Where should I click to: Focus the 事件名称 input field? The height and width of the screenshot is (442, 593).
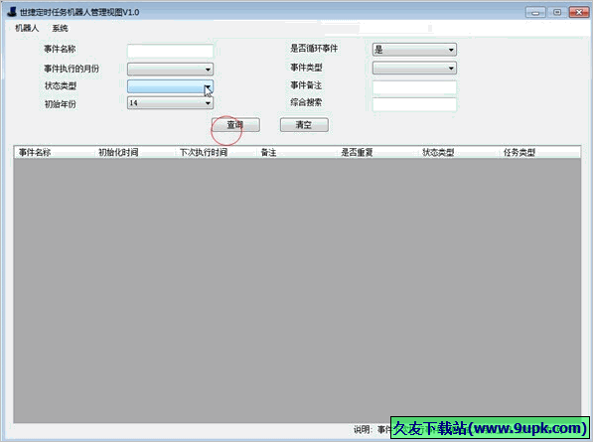[x=170, y=51]
